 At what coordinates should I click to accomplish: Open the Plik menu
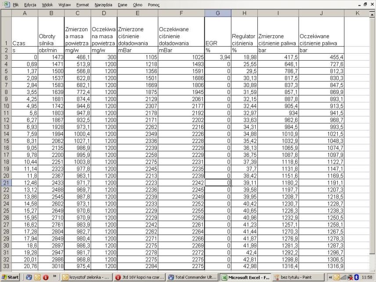(16, 5)
